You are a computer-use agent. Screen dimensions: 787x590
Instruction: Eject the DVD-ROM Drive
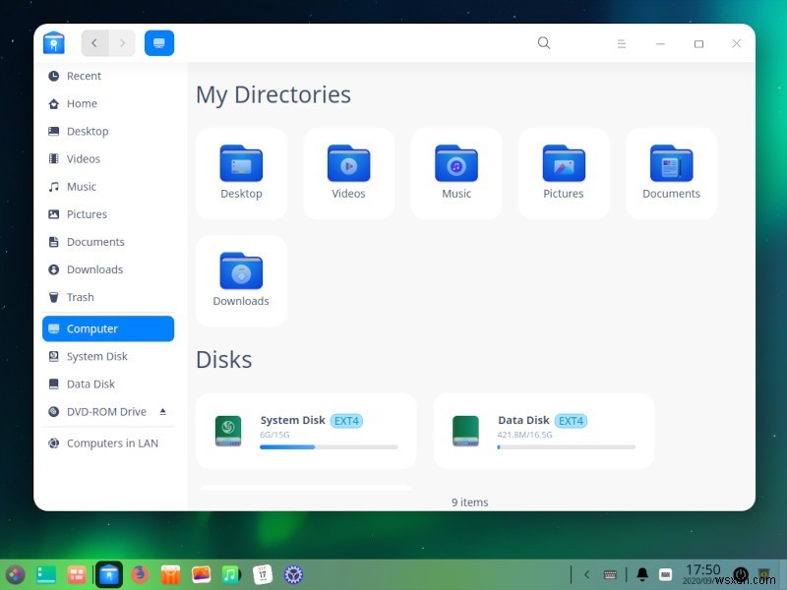coord(164,411)
